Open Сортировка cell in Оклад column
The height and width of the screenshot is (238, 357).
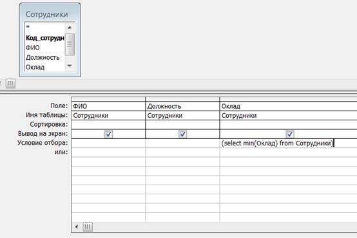(288, 125)
